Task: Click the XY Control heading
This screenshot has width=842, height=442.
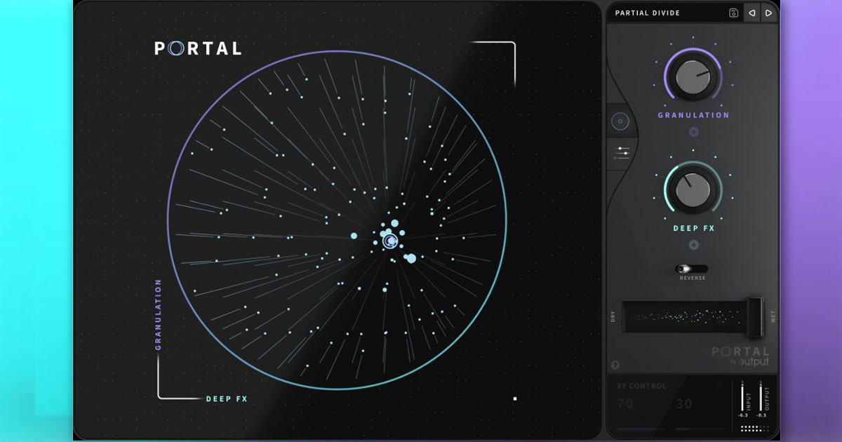Action: 641,386
